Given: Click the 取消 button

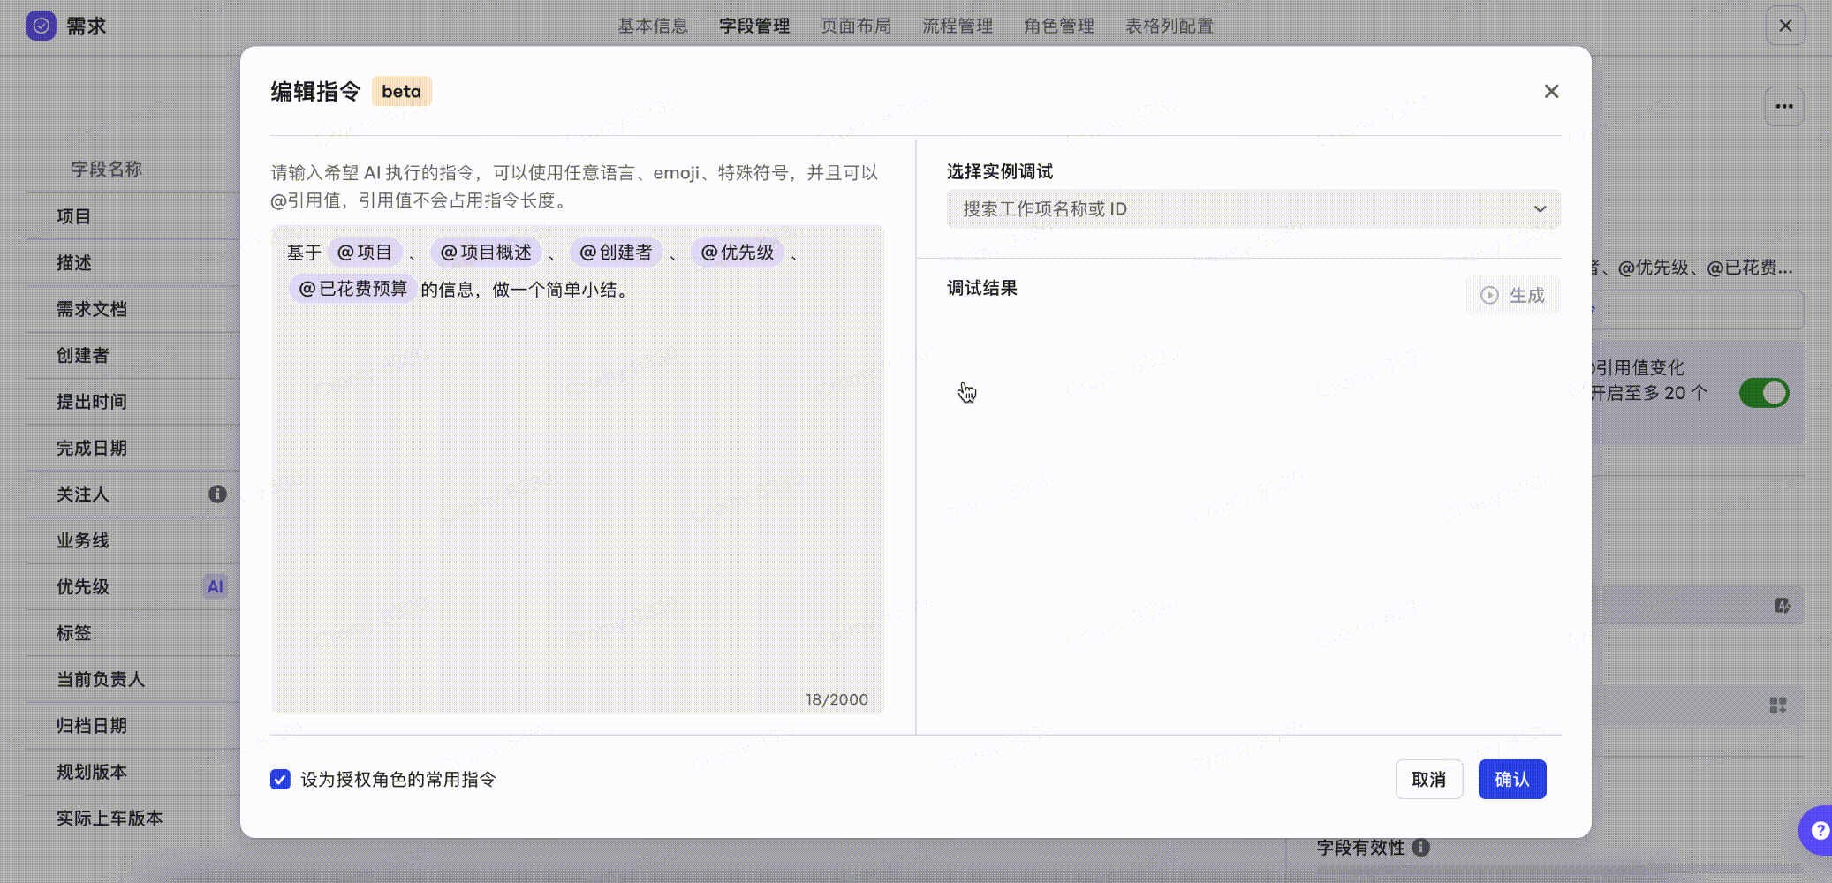Looking at the screenshot, I should click(1428, 780).
